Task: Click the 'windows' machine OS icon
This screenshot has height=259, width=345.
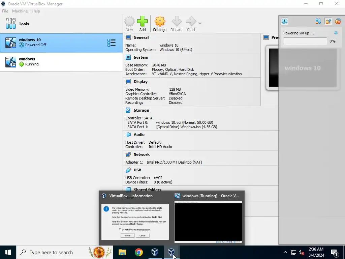Action: pyautogui.click(x=11, y=62)
